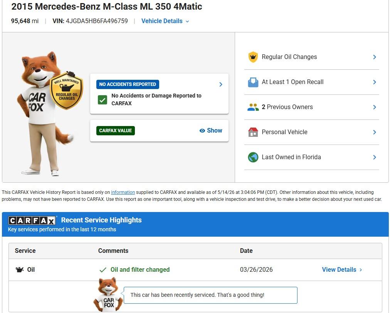Click the Last Owned in Florida label

pos(291,157)
